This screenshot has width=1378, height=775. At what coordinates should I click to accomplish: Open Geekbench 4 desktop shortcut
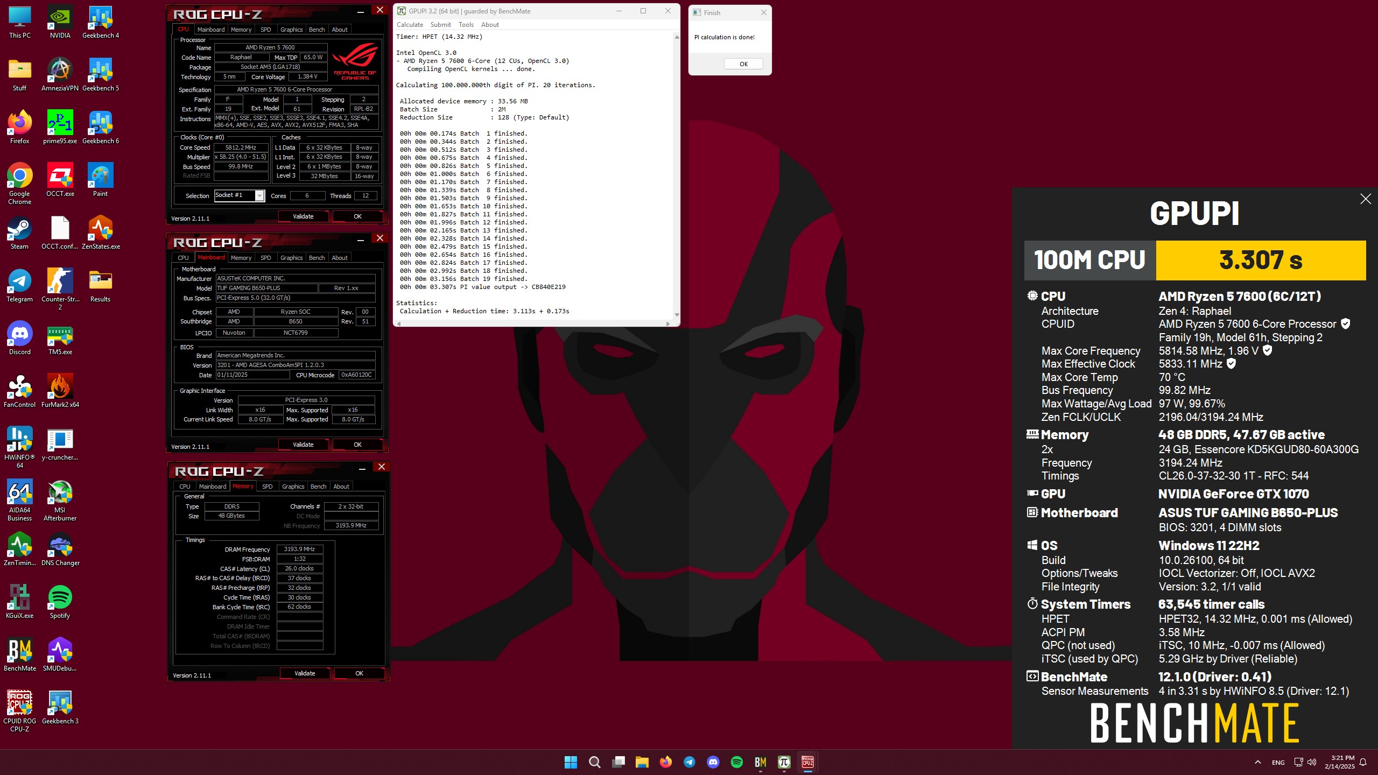(101, 22)
